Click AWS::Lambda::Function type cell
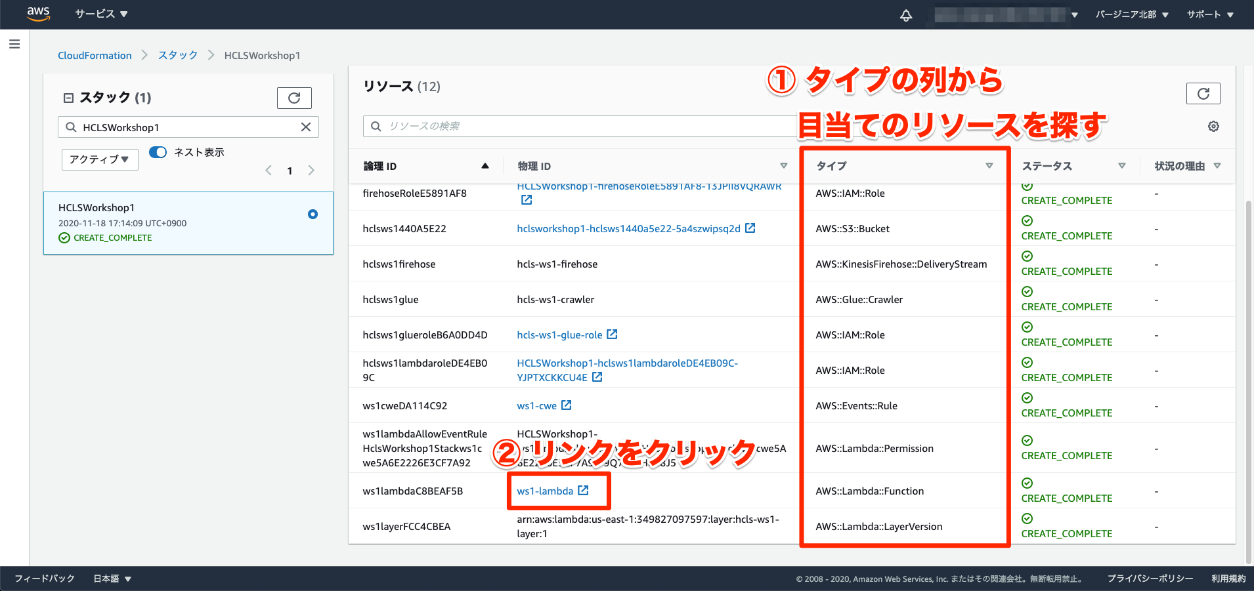The width and height of the screenshot is (1254, 591). pos(869,491)
